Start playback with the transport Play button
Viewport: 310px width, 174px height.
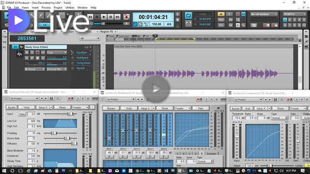(x=104, y=17)
